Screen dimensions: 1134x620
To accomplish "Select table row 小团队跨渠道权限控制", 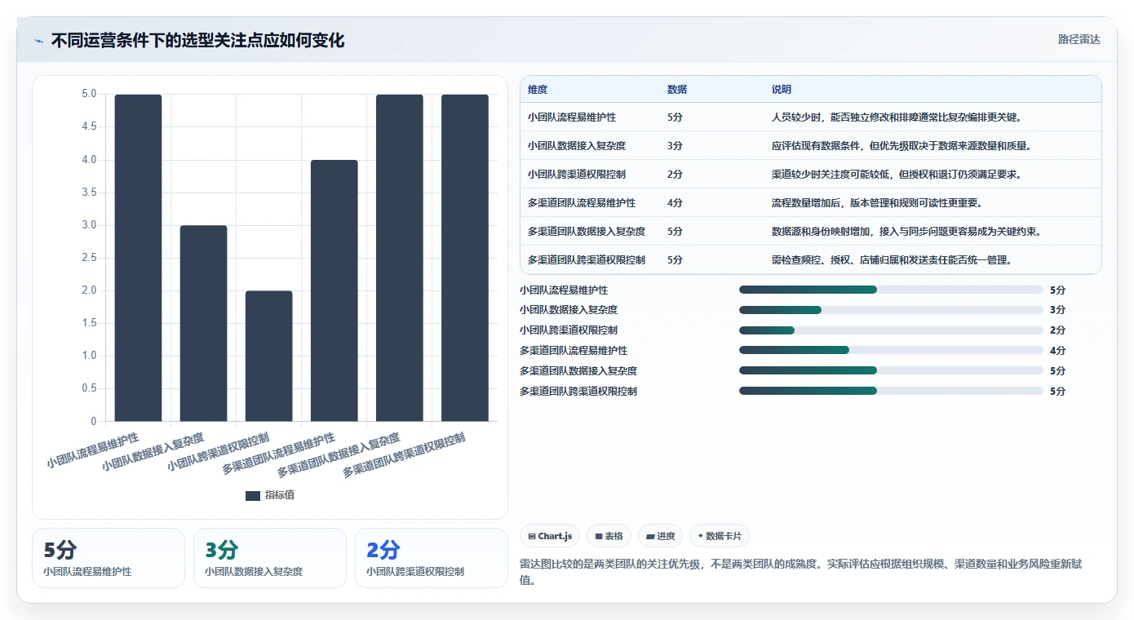I will pyautogui.click(x=810, y=175).
